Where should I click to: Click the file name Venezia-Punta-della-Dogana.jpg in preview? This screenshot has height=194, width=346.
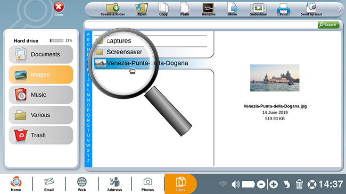275,106
